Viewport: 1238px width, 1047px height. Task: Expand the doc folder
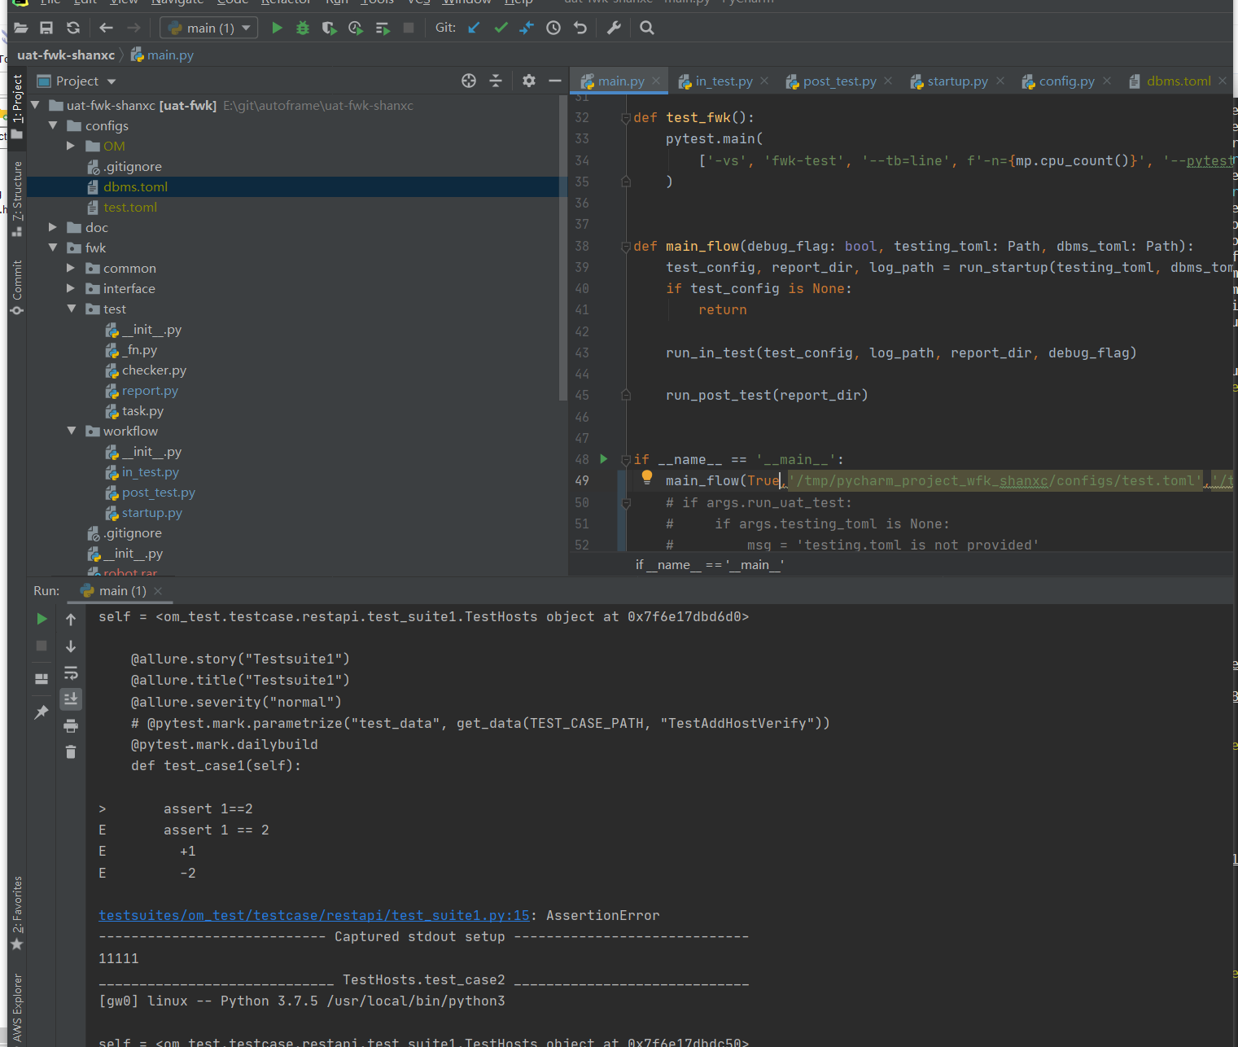[53, 227]
